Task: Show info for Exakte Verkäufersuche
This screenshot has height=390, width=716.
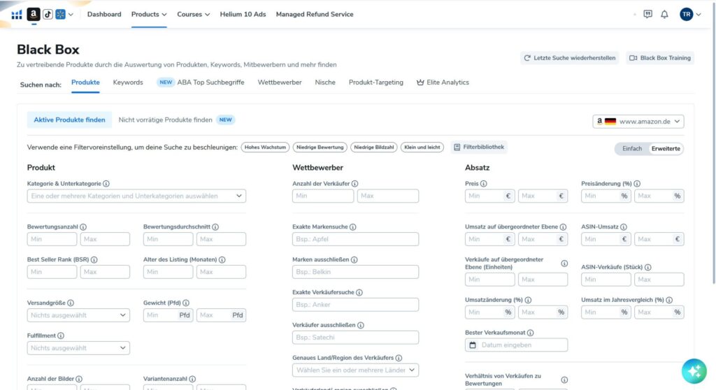Action: click(x=359, y=292)
